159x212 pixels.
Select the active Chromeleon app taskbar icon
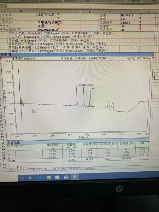point(75,177)
